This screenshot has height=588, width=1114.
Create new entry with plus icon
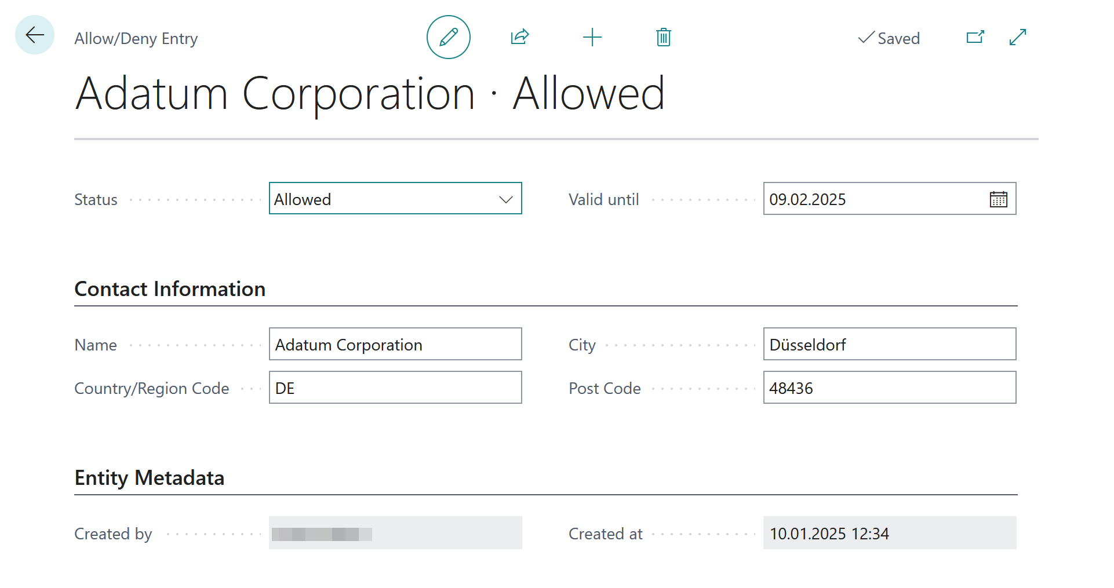592,37
